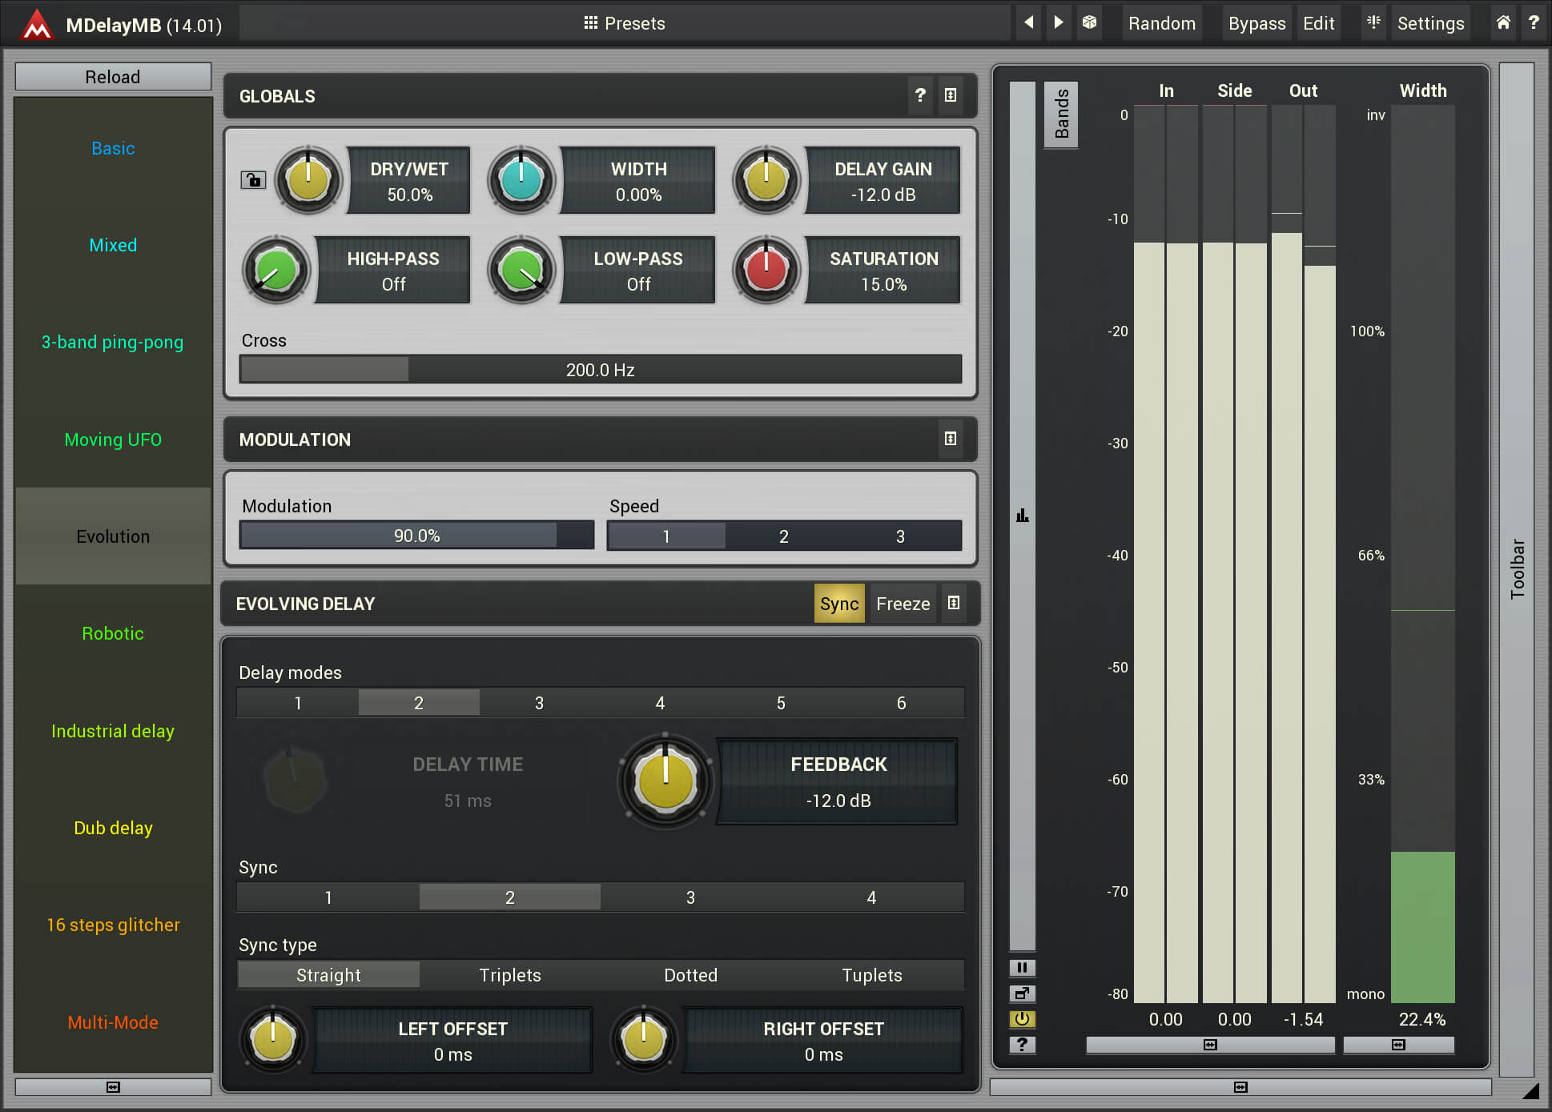The image size is (1552, 1112).
Task: Click the detach meters popup icon
Action: tap(1022, 994)
